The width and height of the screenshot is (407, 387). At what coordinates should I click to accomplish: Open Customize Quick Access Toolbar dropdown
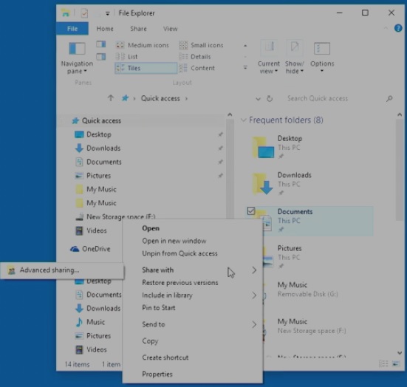tap(107, 13)
